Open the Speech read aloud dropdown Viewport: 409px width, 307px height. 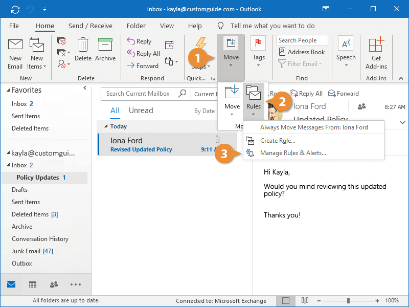[346, 52]
